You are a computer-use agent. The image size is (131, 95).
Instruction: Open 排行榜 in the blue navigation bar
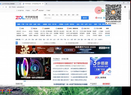point(54,24)
